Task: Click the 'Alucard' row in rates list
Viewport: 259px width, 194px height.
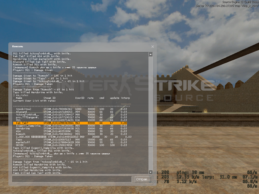Action: pos(71,112)
